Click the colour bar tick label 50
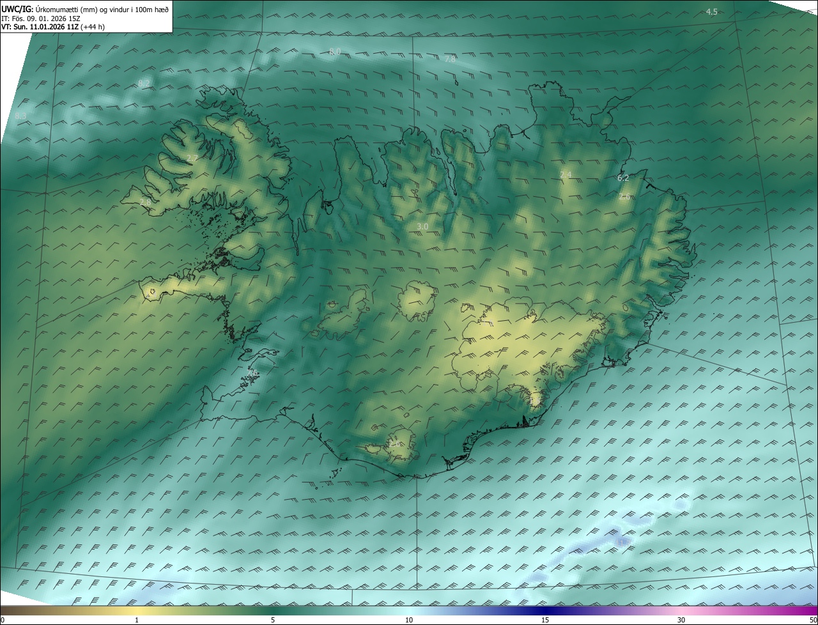 click(x=813, y=620)
